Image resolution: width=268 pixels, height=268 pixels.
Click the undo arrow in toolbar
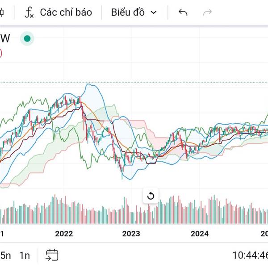coord(183,13)
